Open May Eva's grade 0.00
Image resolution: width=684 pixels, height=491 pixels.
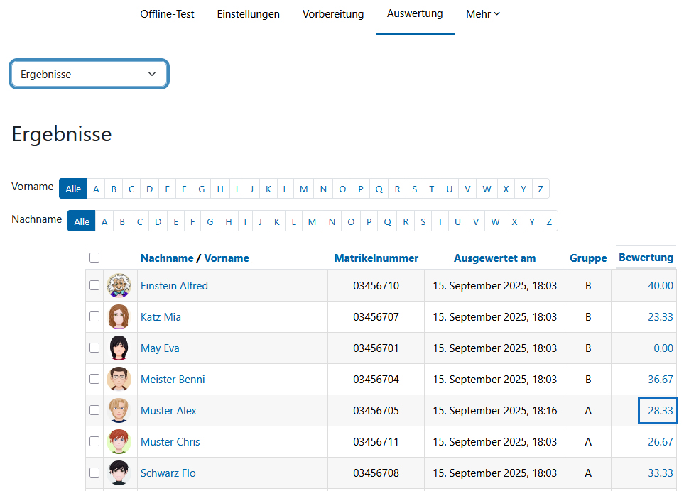tap(663, 348)
